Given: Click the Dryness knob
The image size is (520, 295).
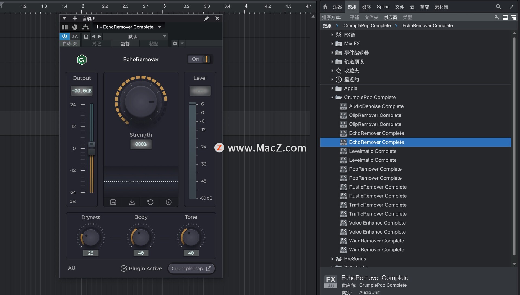Looking at the screenshot, I should click(x=91, y=238).
